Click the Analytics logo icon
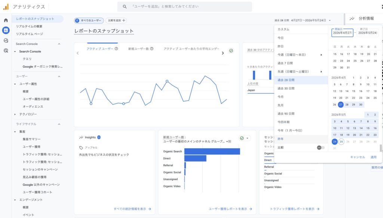This screenshot has width=383, height=218. (6, 7)
